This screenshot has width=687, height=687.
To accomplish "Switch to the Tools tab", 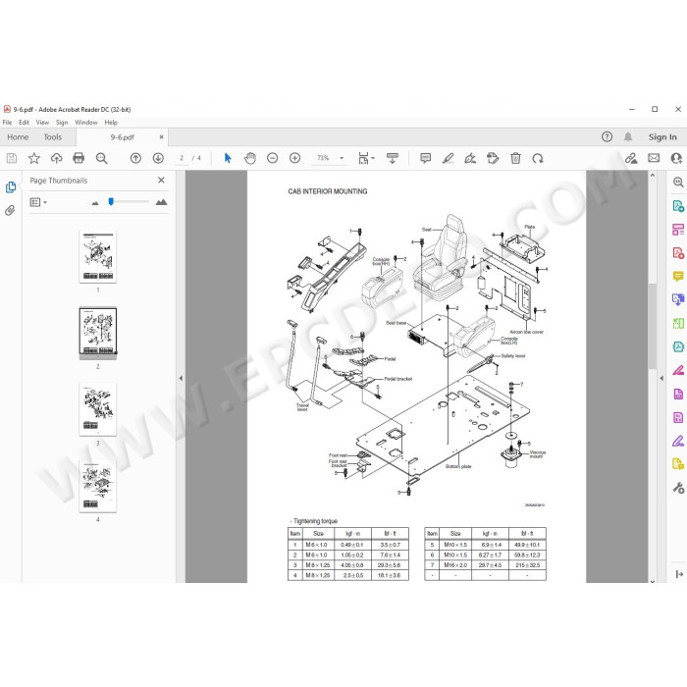I will click(x=53, y=137).
